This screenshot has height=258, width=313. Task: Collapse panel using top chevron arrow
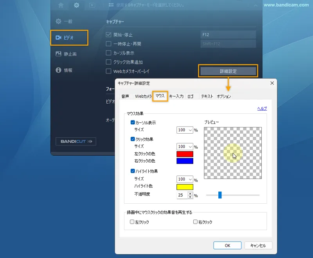pos(255,5)
